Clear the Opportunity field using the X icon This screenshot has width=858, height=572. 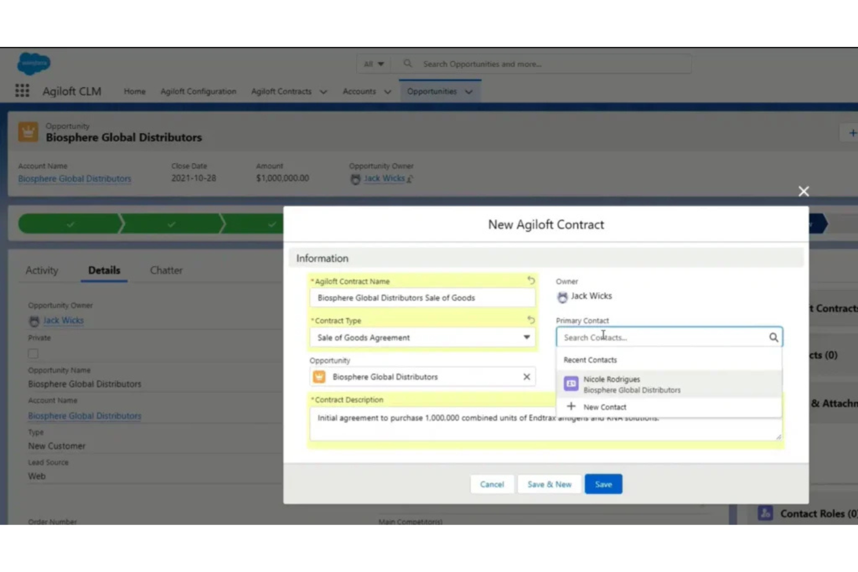526,376
